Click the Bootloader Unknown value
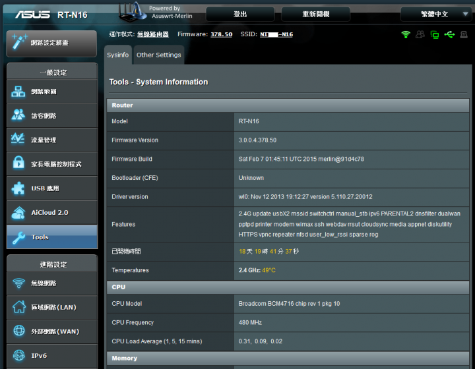Screen dimensions: 475x369 click(x=251, y=178)
